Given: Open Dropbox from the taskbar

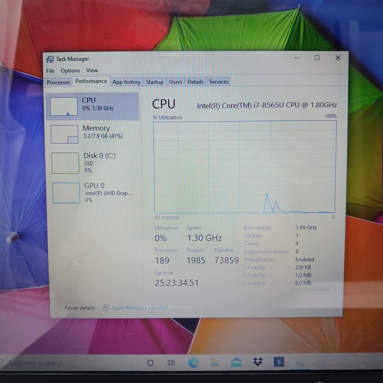Looking at the screenshot, I should point(258,362).
